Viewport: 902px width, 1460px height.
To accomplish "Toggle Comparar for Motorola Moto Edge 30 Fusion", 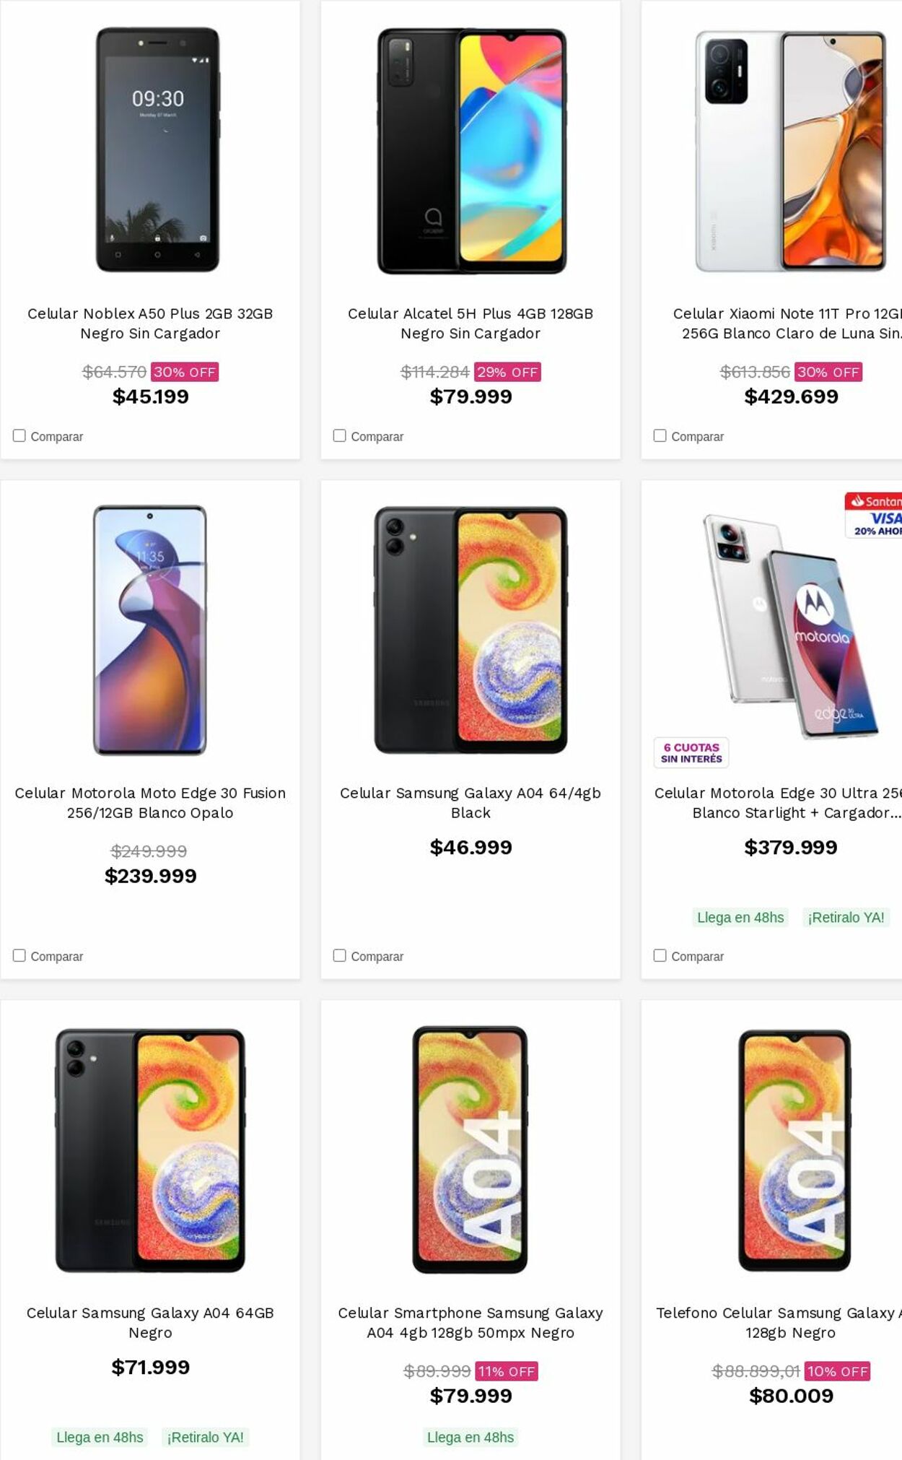I will click(x=19, y=955).
